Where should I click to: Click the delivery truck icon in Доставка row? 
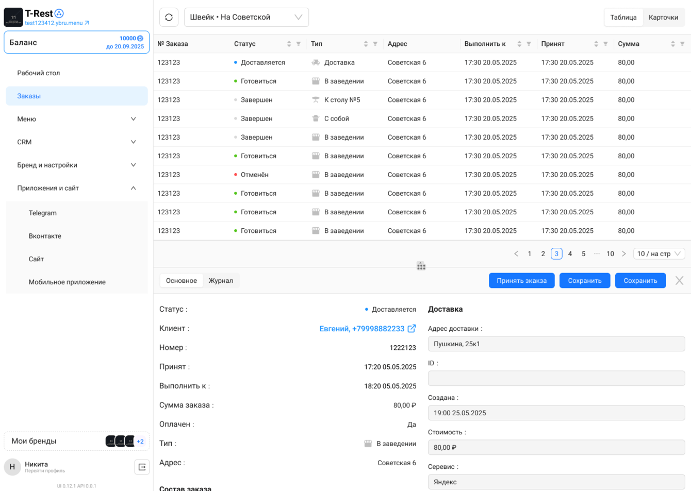[x=316, y=62]
